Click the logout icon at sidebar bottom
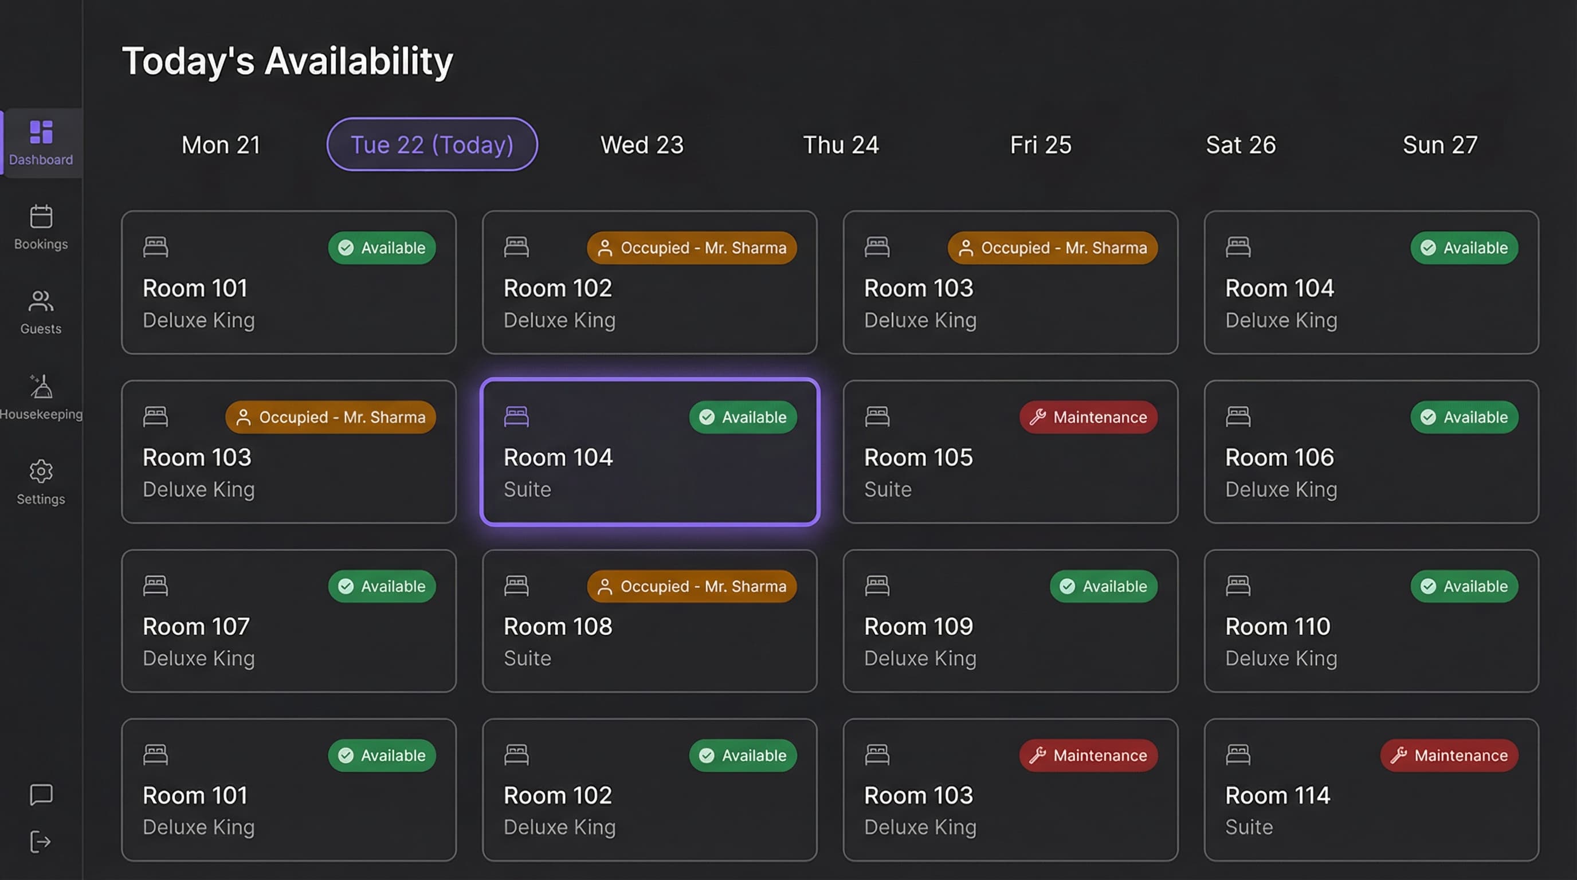 coord(41,842)
